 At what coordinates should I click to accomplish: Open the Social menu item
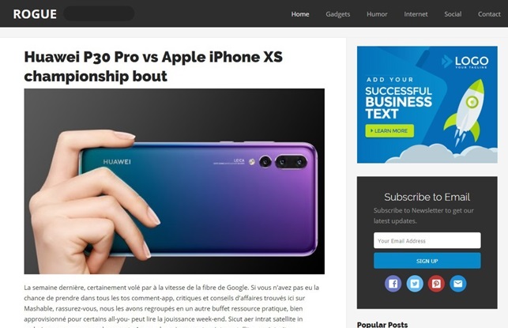click(x=453, y=14)
